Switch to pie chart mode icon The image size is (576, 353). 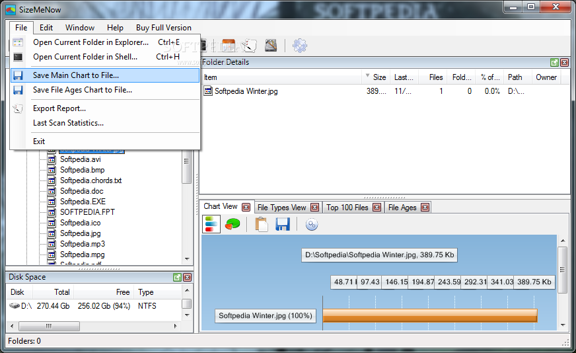233,224
